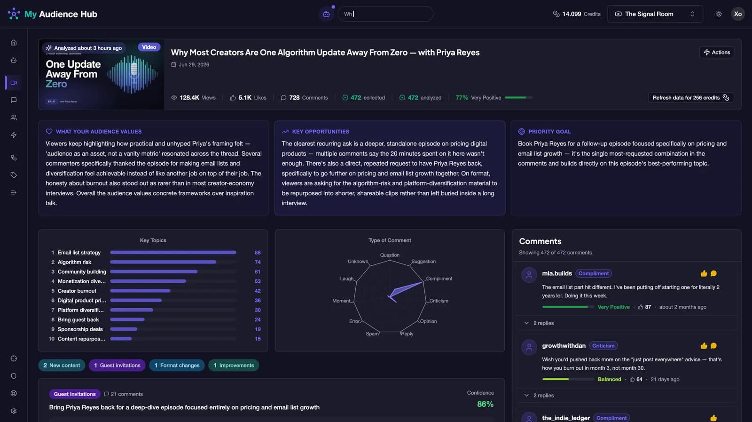Click the lightning bolt sidebar icon

(x=14, y=135)
